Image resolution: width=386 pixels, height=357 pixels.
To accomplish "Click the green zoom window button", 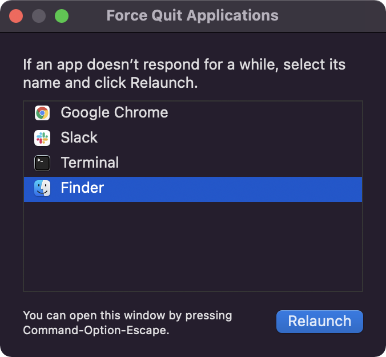I will click(62, 16).
